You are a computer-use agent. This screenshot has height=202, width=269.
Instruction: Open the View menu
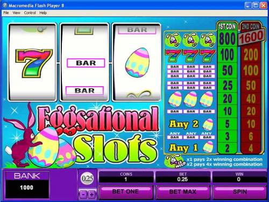[x=16, y=13]
